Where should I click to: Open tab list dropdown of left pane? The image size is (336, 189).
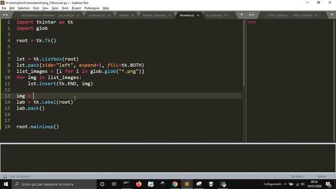241,15
